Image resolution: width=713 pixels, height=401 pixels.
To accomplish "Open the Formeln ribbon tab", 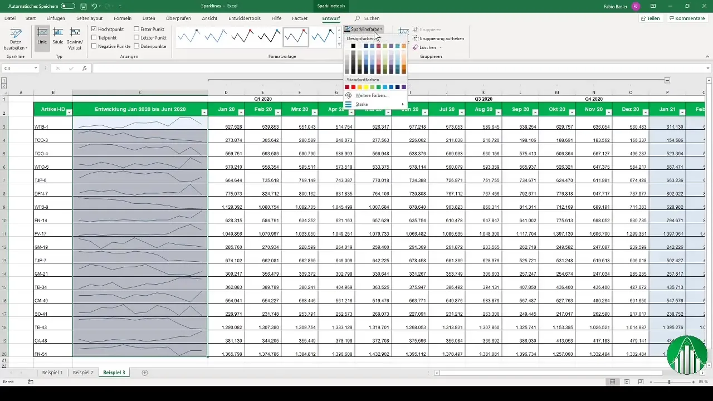I will point(123,18).
